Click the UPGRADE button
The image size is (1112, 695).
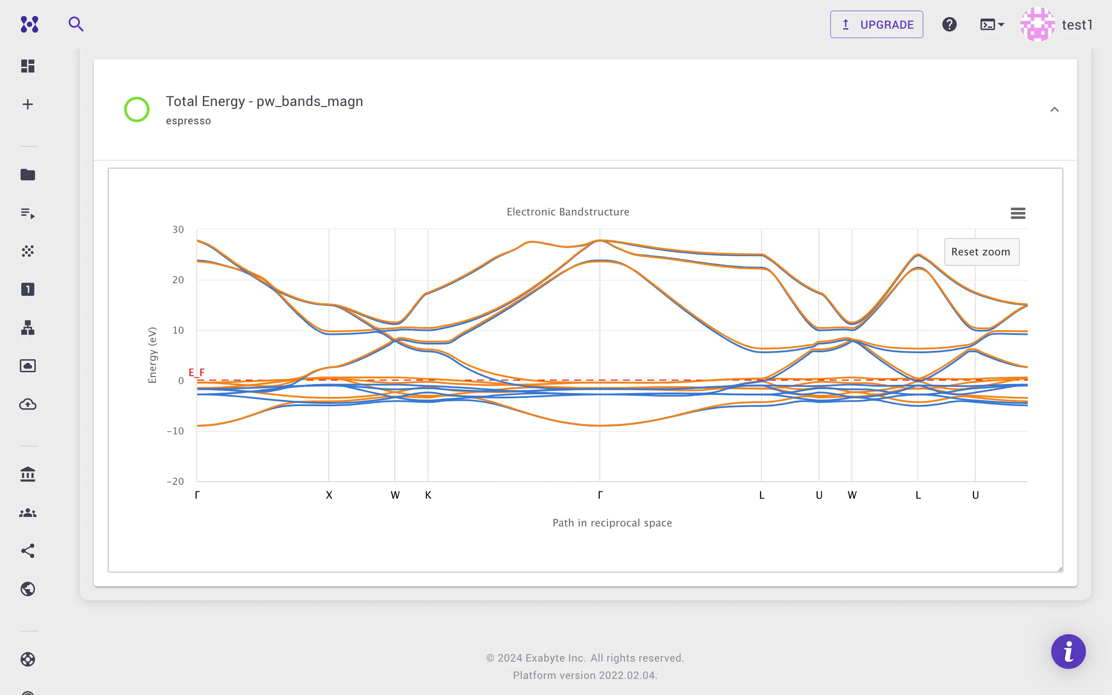(x=876, y=24)
